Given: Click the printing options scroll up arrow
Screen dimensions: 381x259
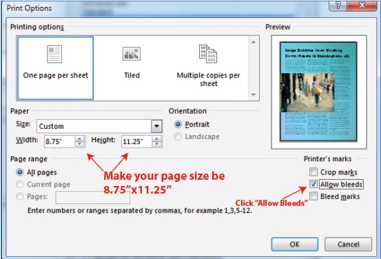Looking at the screenshot, I should [x=254, y=42].
